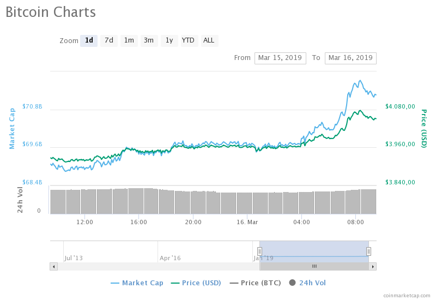The width and height of the screenshot is (436, 300).
Task: Click the 04:00 axis label
Action: pos(301,222)
